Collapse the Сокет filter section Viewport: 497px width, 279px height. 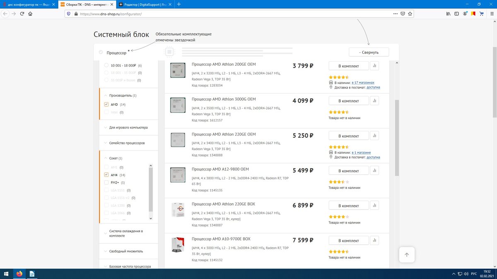coord(113,158)
